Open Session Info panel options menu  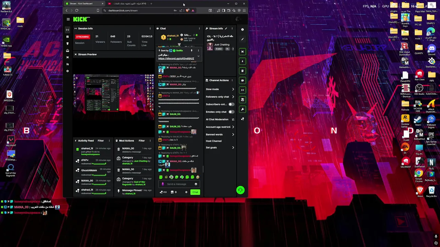pos(150,28)
